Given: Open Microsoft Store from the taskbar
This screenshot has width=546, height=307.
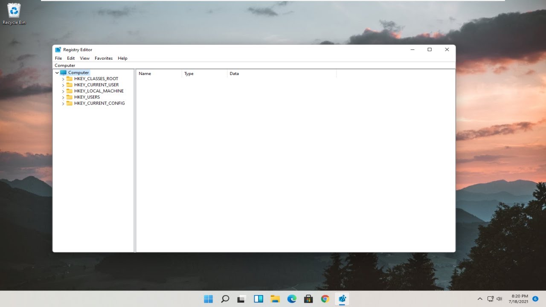Looking at the screenshot, I should (x=308, y=299).
